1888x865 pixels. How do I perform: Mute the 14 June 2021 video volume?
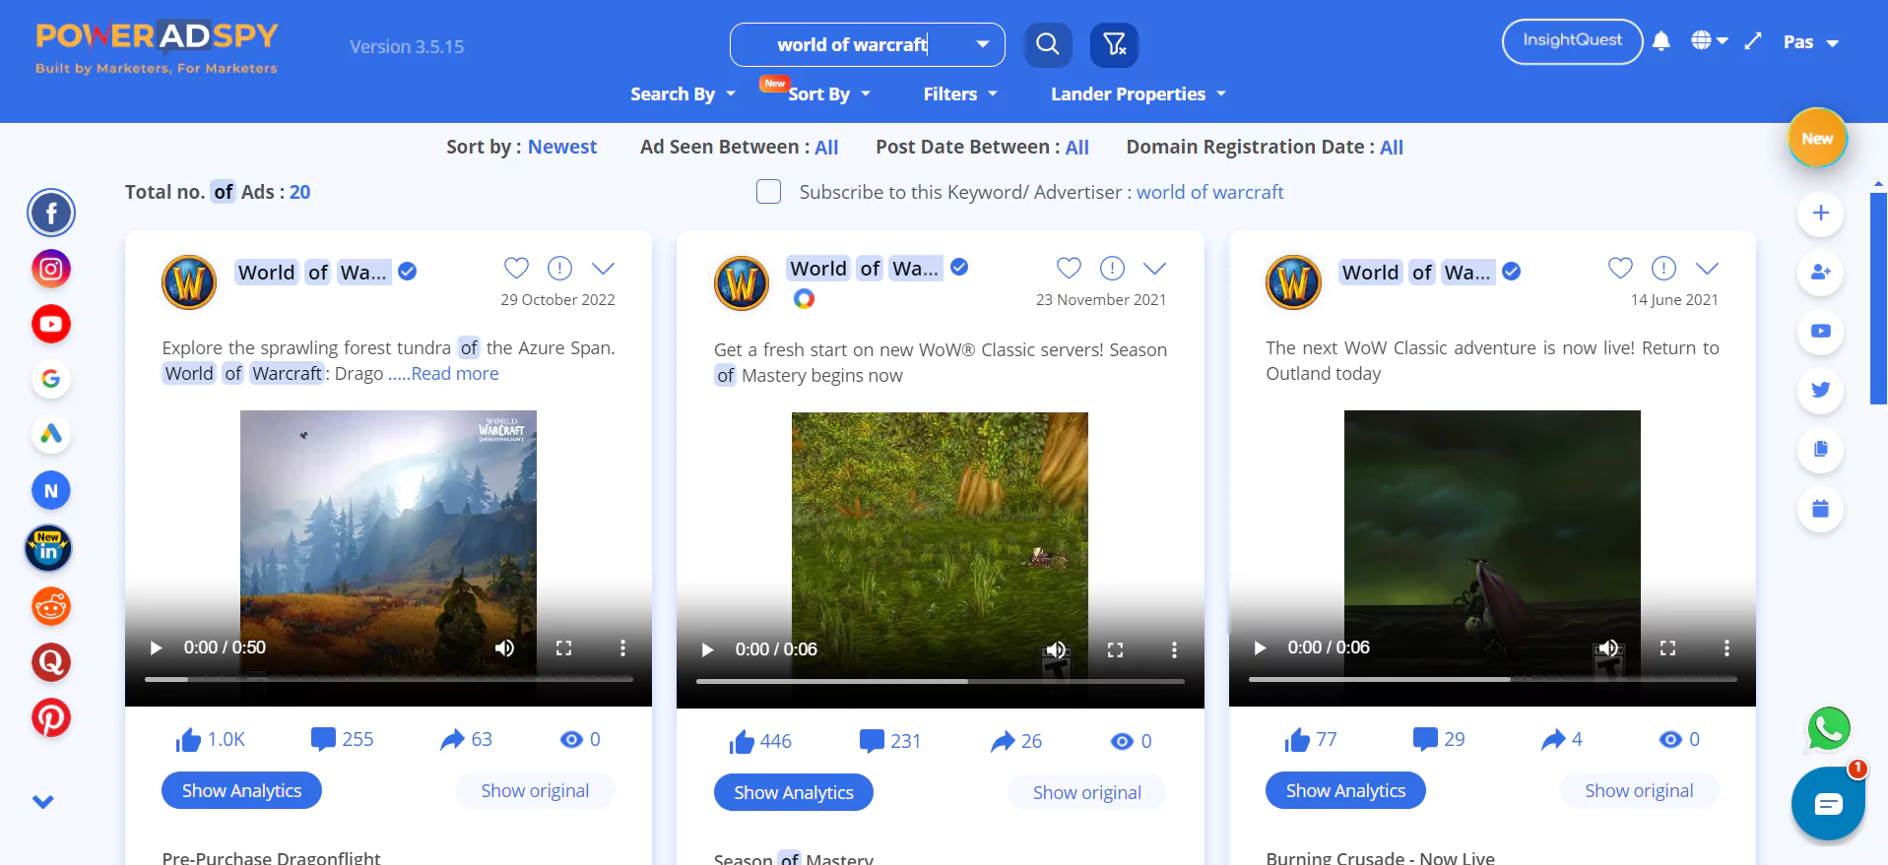[x=1608, y=648]
